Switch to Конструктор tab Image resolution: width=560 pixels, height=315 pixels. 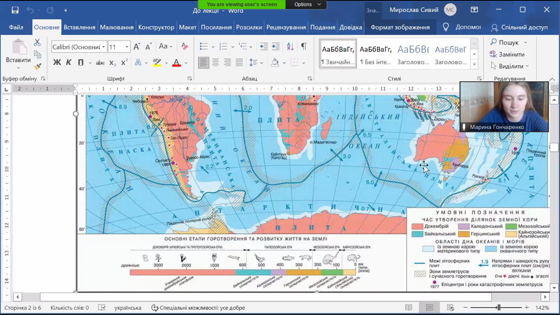(156, 27)
